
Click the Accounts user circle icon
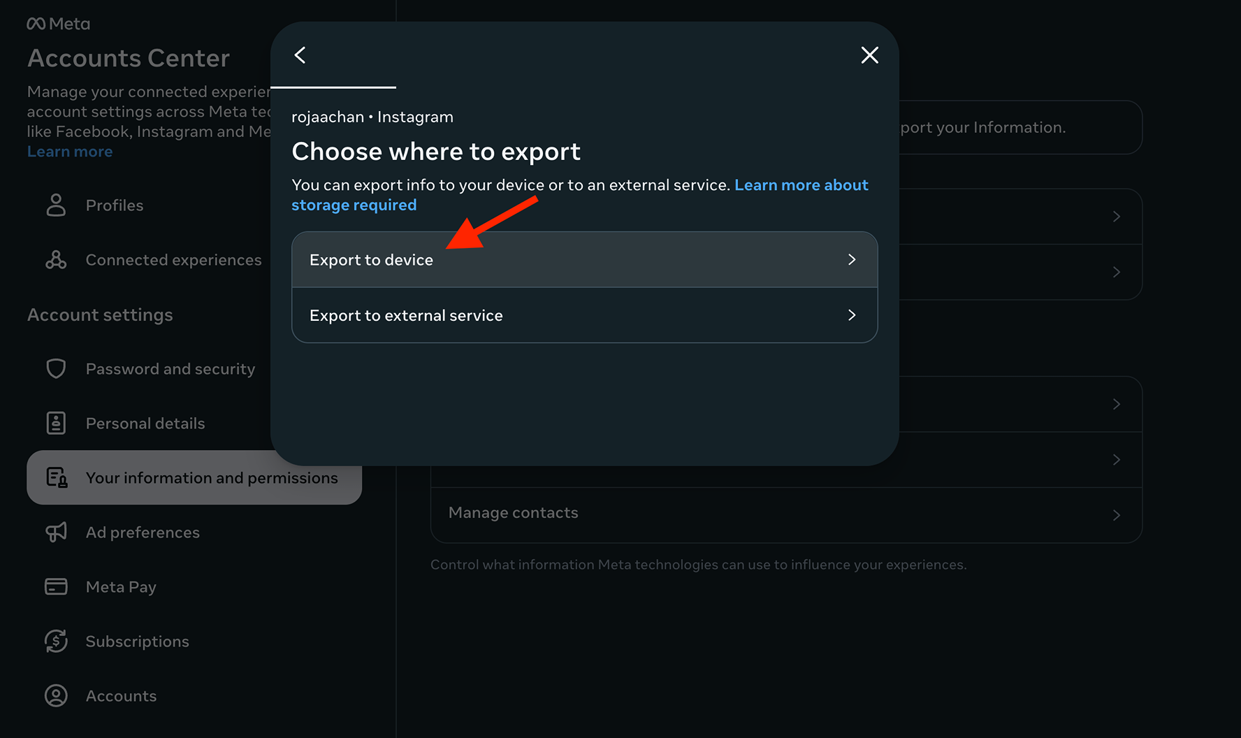(56, 696)
